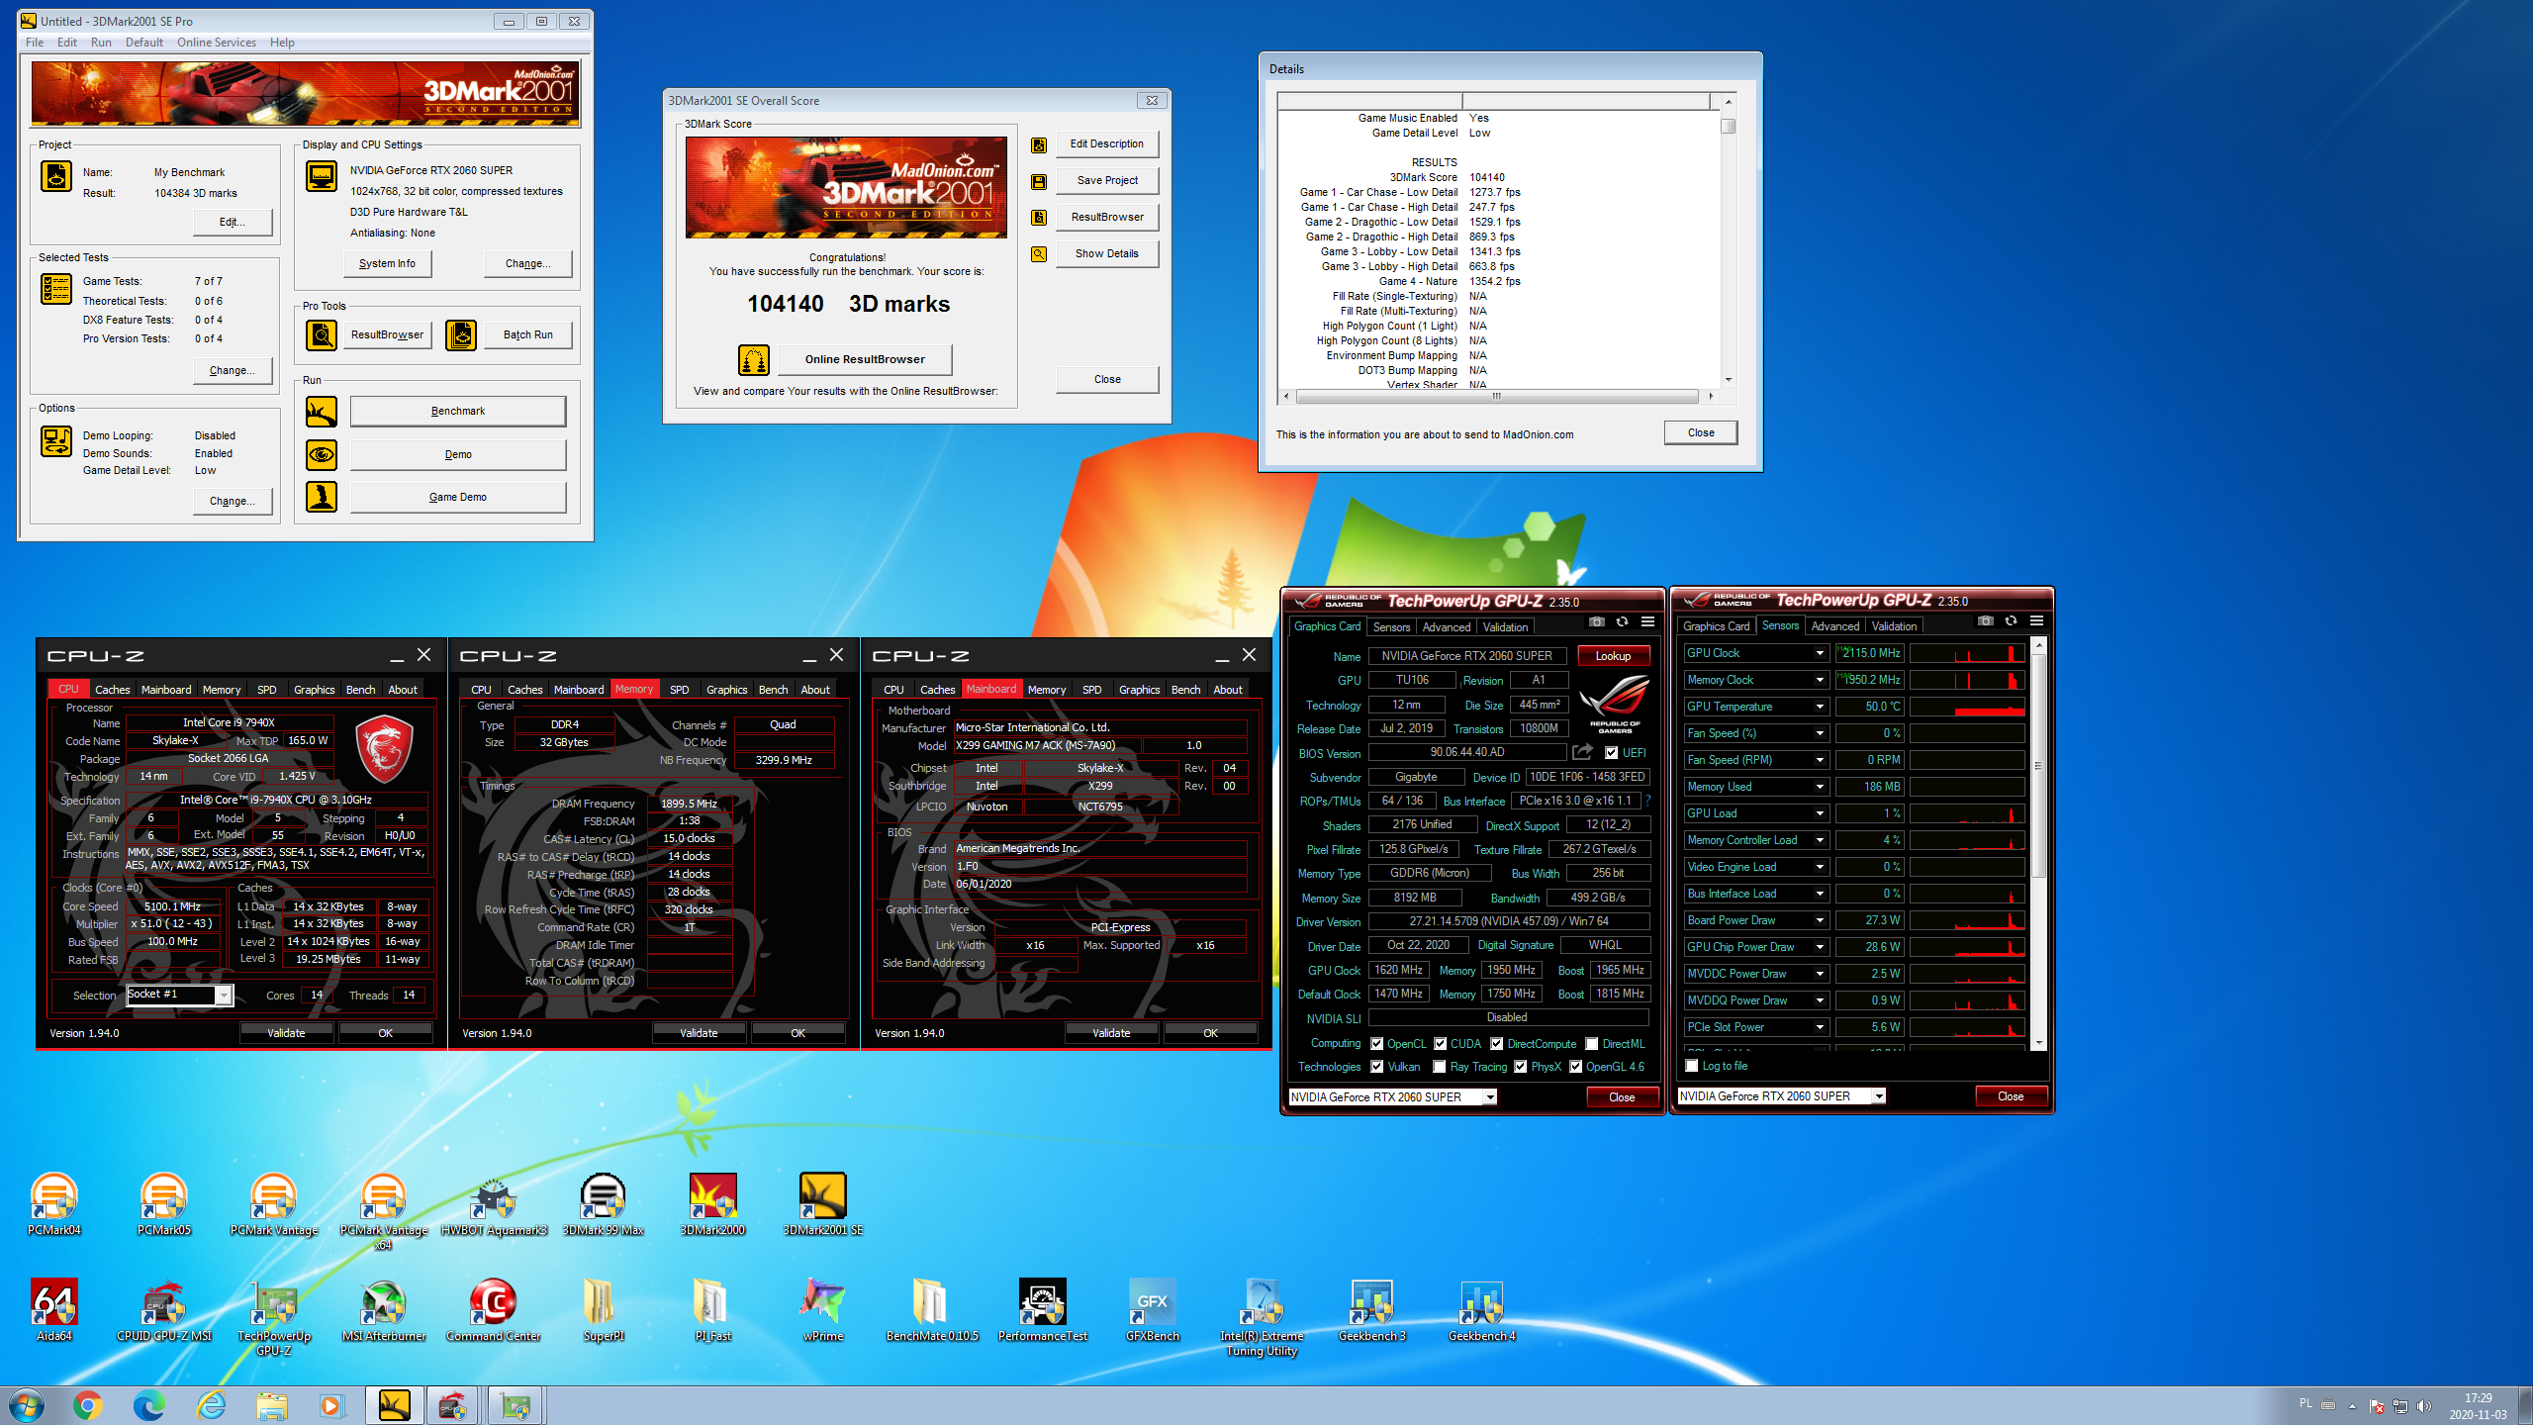
Task: Open the GFXBench desktop icon
Action: click(x=1152, y=1310)
